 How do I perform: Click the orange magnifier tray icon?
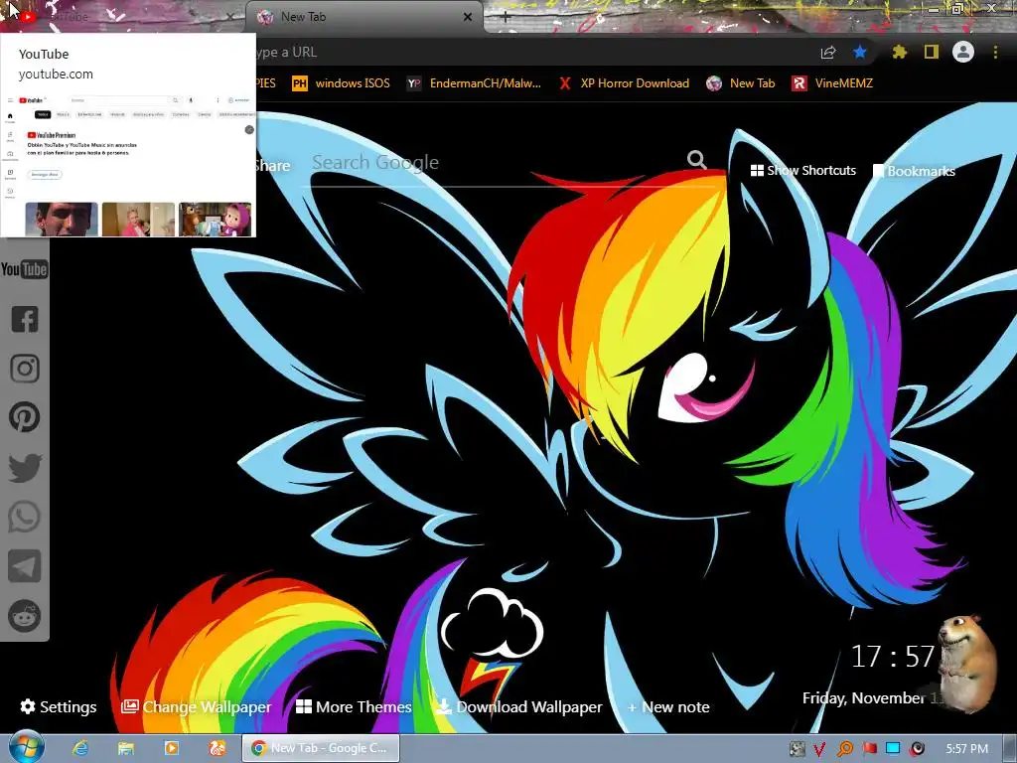click(845, 749)
